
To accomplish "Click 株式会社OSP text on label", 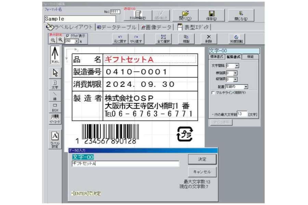I will coord(129,98).
